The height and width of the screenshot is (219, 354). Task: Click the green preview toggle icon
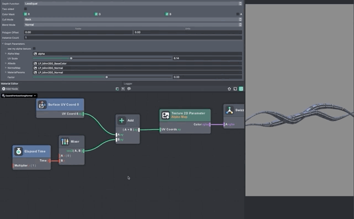(x=241, y=89)
